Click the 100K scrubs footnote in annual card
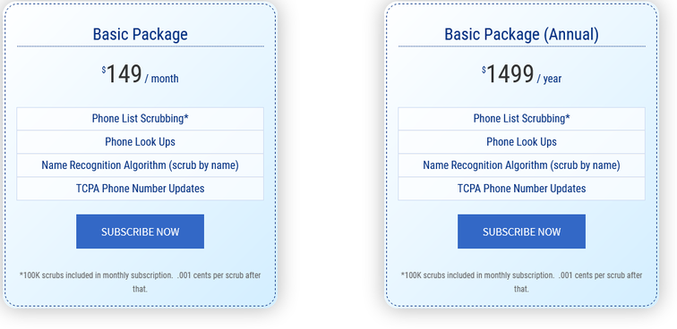Viewport: 677px width, 329px height. pos(521,282)
